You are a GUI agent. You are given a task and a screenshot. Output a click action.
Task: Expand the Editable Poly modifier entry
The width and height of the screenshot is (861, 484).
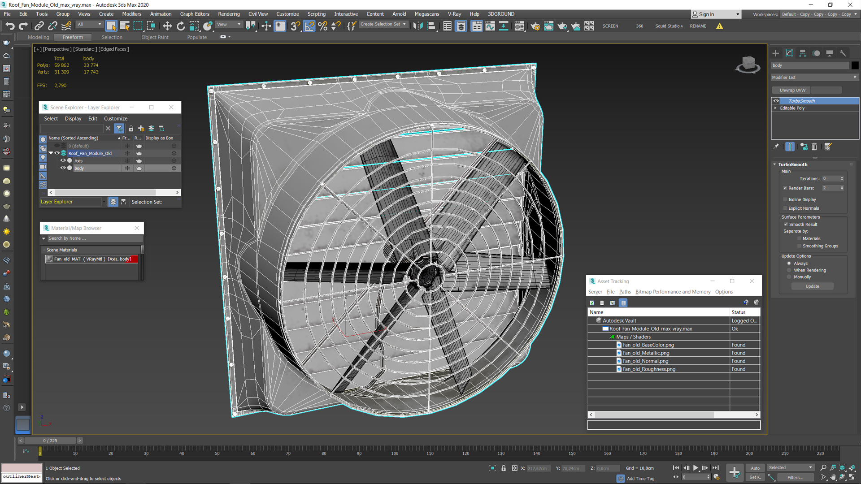775,108
